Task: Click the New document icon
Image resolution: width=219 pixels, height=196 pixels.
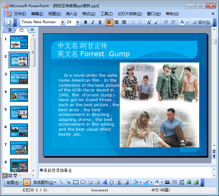Action: 9,22
